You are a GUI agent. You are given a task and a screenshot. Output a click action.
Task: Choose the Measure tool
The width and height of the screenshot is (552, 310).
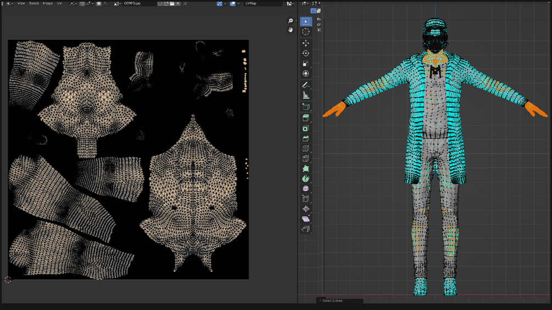[x=306, y=95]
